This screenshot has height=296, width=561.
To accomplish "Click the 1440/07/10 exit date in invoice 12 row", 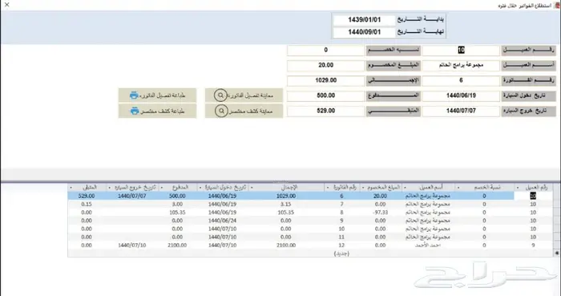I will (x=131, y=245).
